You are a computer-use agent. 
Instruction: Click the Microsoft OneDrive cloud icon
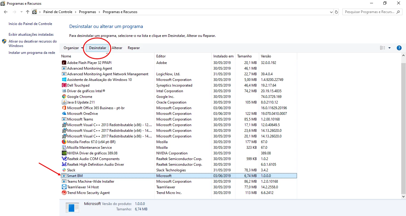coord(64,114)
